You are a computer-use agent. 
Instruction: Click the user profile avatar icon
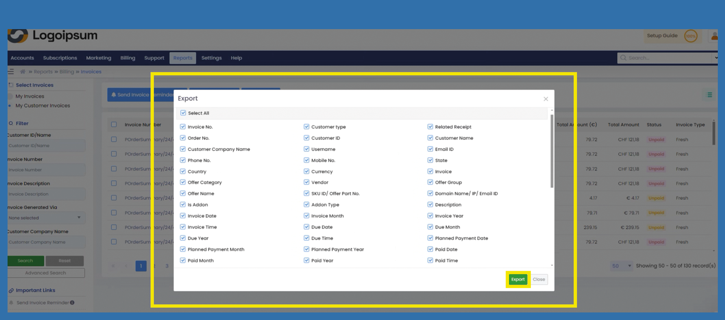714,36
